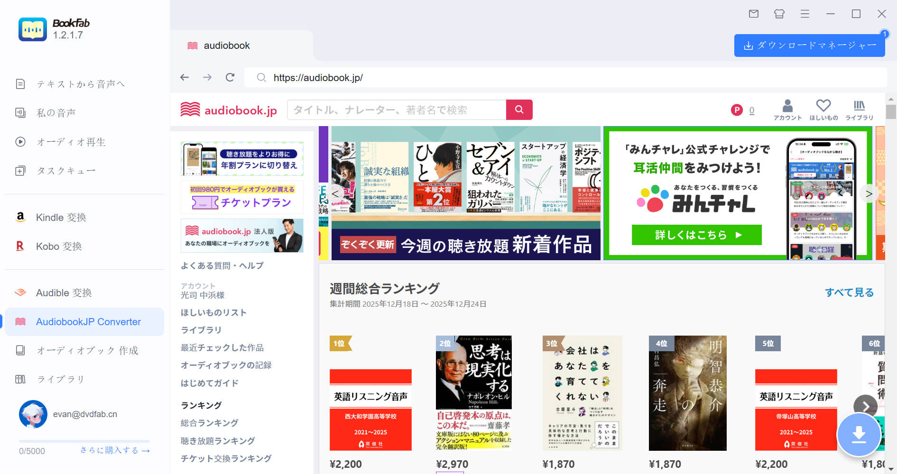Select the Kindle 変換 tool
Viewport: 897px width, 474px height.
pos(61,217)
